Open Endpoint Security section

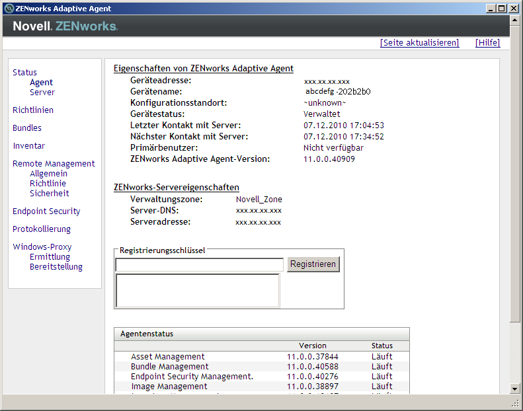pyautogui.click(x=46, y=211)
